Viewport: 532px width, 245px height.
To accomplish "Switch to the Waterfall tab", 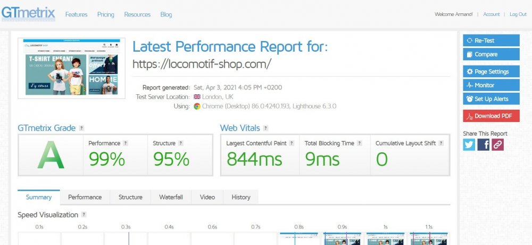I will [x=171, y=197].
